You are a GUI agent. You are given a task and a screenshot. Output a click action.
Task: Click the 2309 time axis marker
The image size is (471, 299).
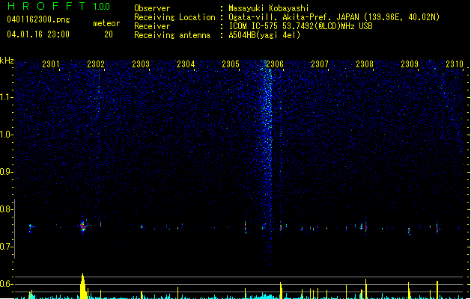(410, 64)
